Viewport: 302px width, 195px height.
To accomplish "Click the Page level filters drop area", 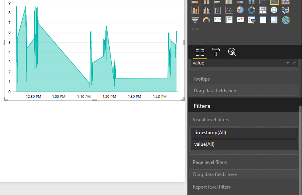I will click(x=244, y=174).
